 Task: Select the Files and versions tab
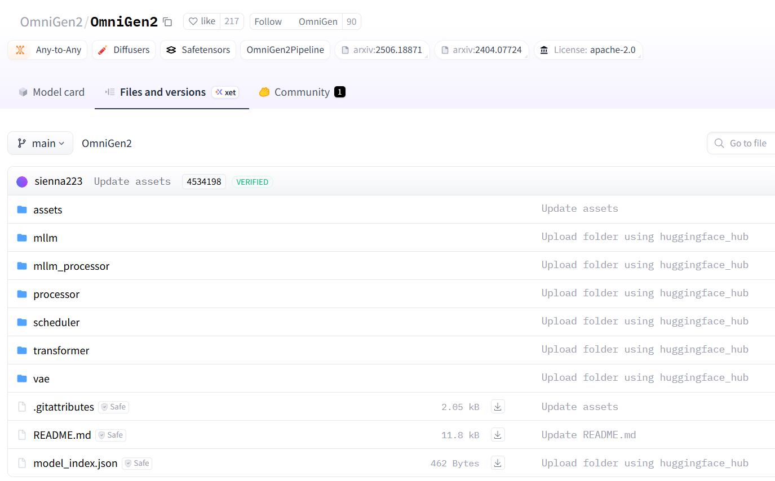[x=172, y=92]
